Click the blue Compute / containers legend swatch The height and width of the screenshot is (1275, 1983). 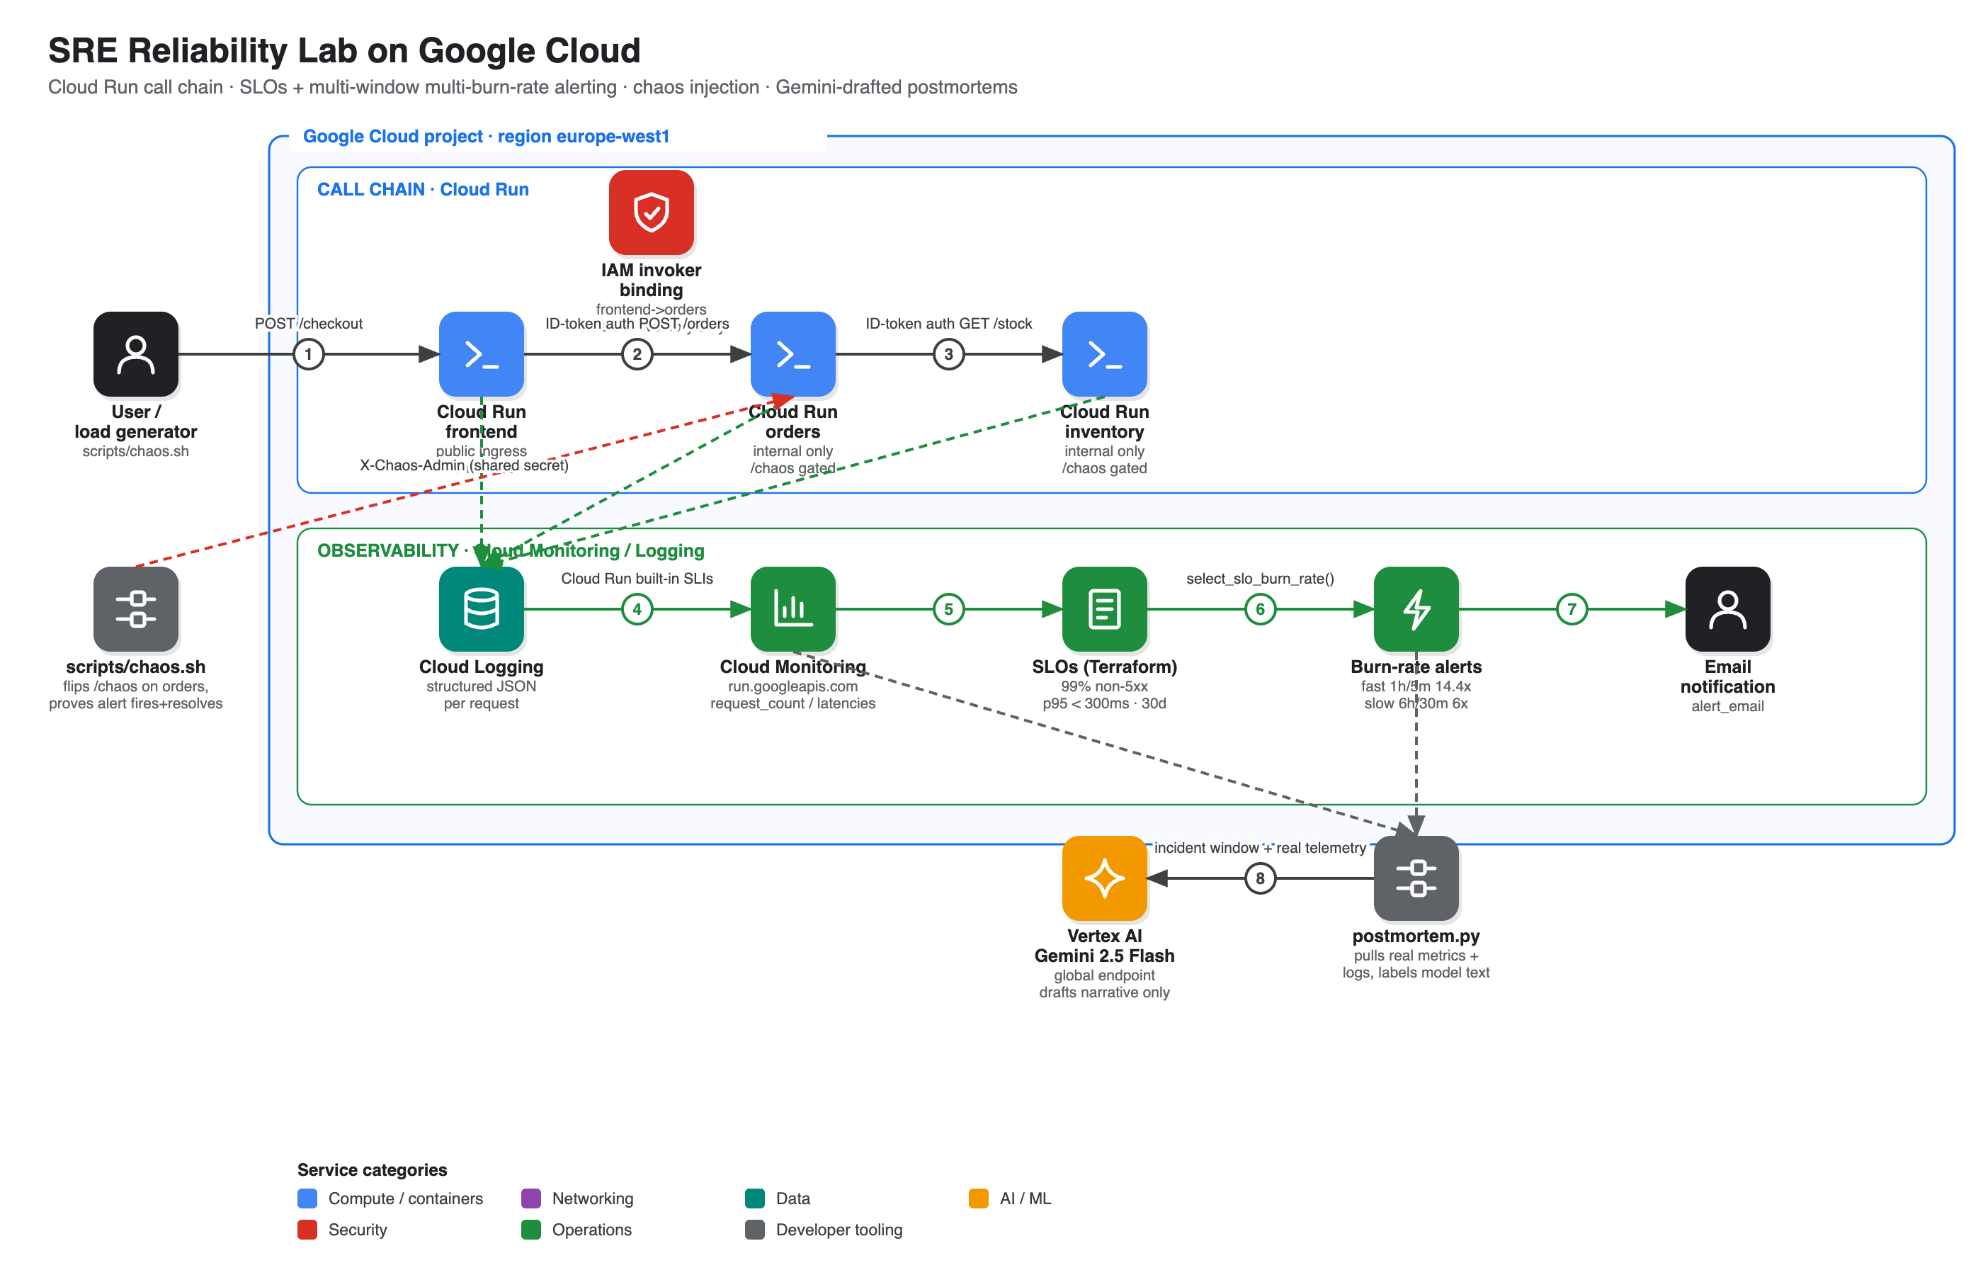[x=307, y=1198]
